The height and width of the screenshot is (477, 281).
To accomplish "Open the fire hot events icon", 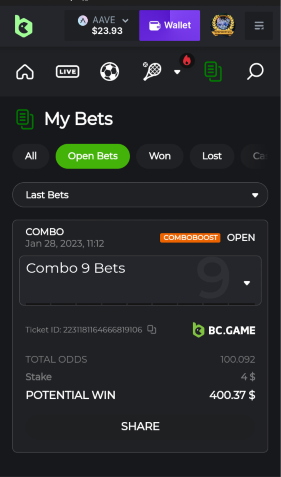I will click(x=187, y=61).
